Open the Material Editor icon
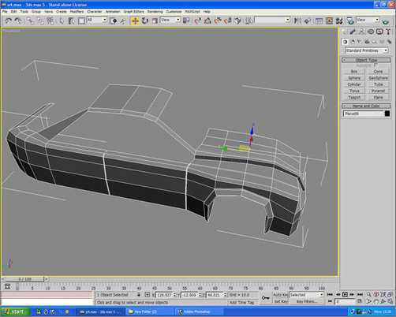 pos(339,21)
